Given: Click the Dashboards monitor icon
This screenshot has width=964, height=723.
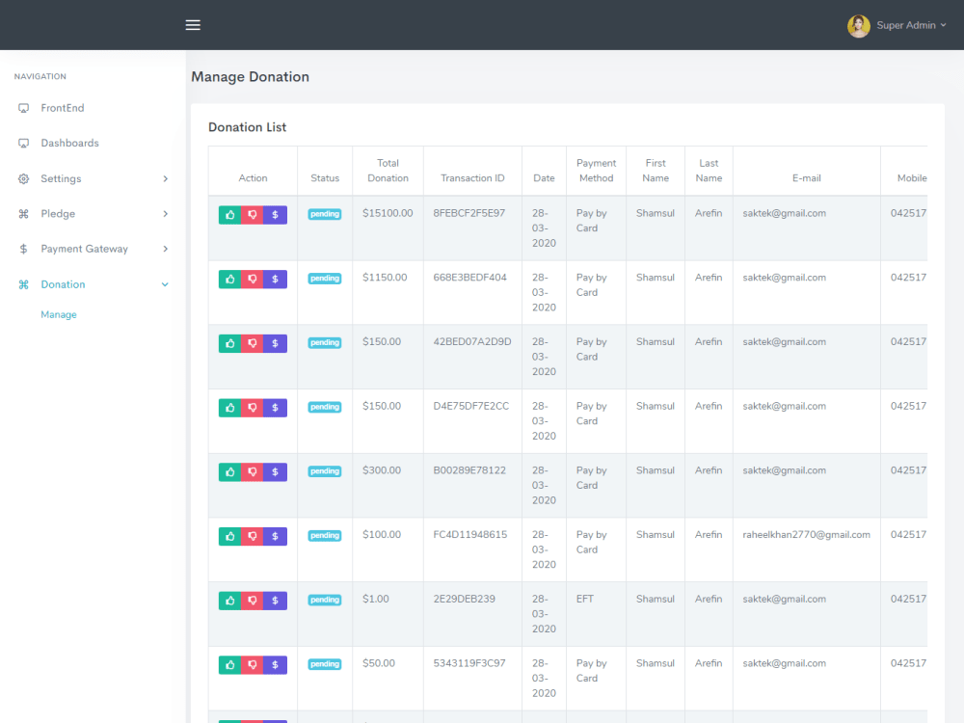Looking at the screenshot, I should (x=23, y=143).
